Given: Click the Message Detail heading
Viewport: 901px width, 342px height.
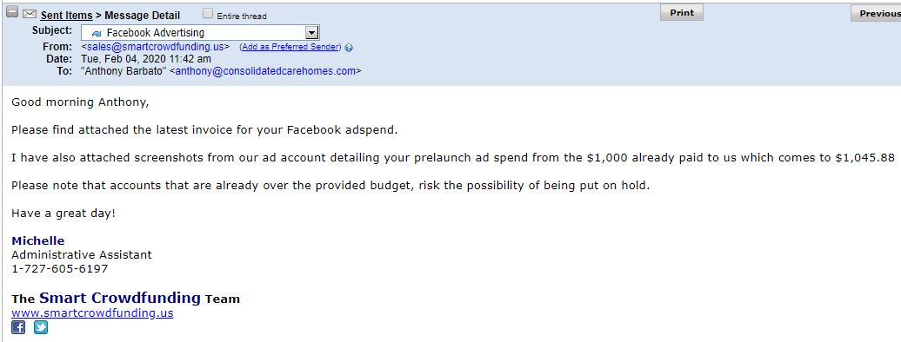Looking at the screenshot, I should (x=142, y=16).
